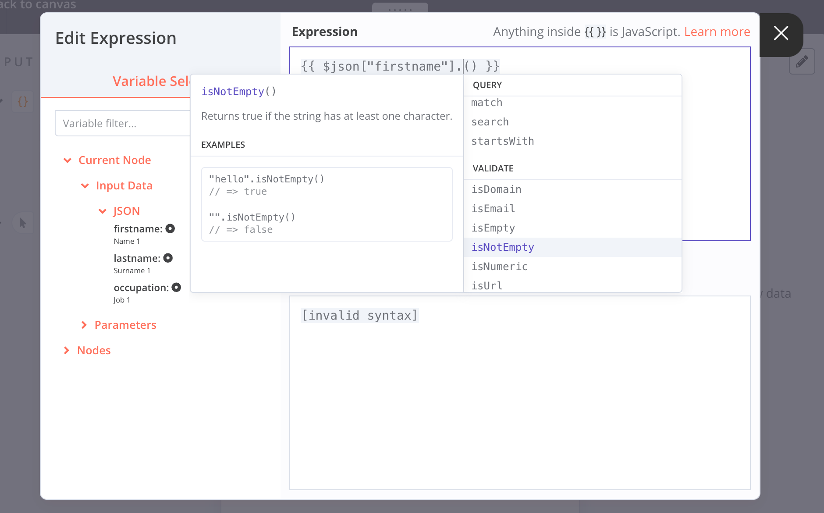Choose isNumeric autocomplete option

click(x=499, y=267)
